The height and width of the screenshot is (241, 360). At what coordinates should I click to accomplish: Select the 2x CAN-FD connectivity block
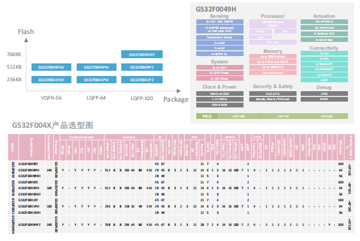(324, 75)
